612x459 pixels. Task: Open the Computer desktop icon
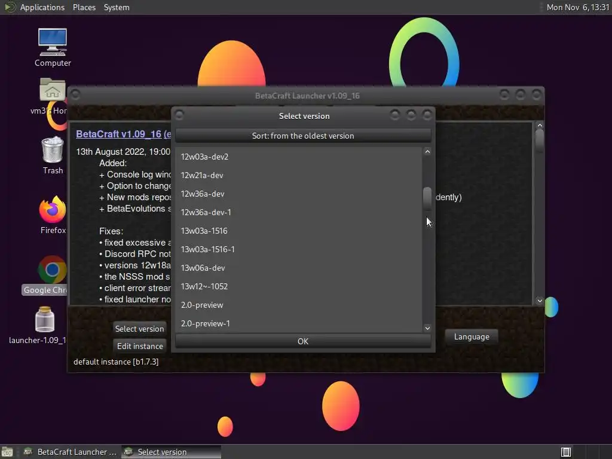pos(53,47)
